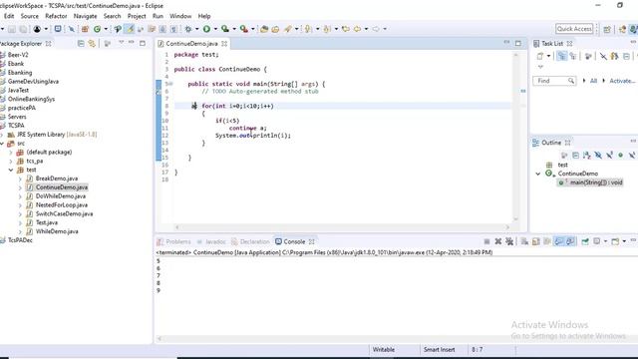Open the New Task dropdown arrow

point(548,56)
